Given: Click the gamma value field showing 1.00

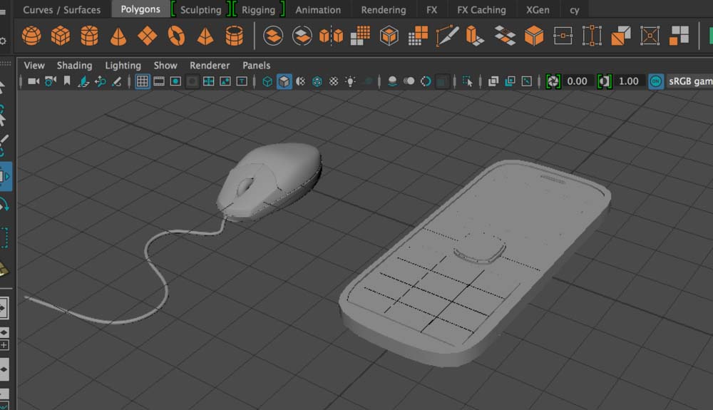Looking at the screenshot, I should (628, 81).
